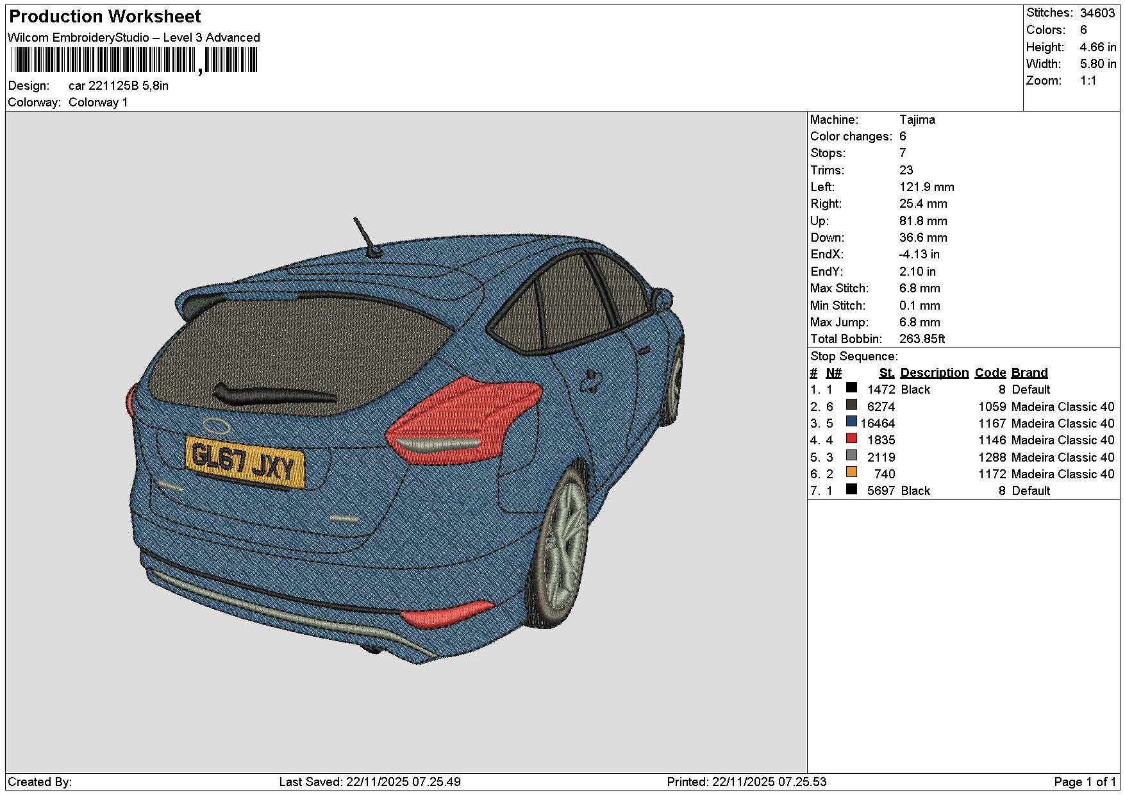Click the black swatch in stop 7
This screenshot has height=795, width=1125.
pyautogui.click(x=851, y=489)
